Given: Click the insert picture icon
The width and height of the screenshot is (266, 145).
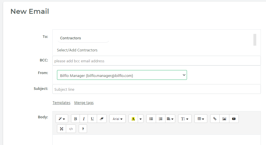Looking at the screenshot, I should point(224,119).
